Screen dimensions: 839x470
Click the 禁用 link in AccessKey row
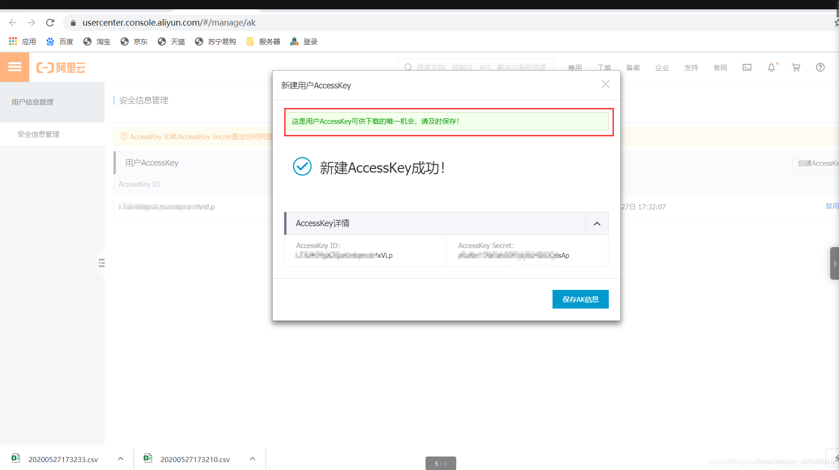[x=832, y=206]
